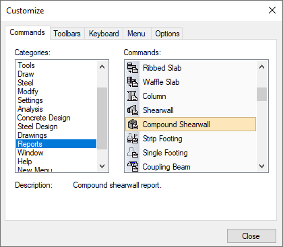
Task: Select the Waffle Slab command label
Action: tap(161, 82)
